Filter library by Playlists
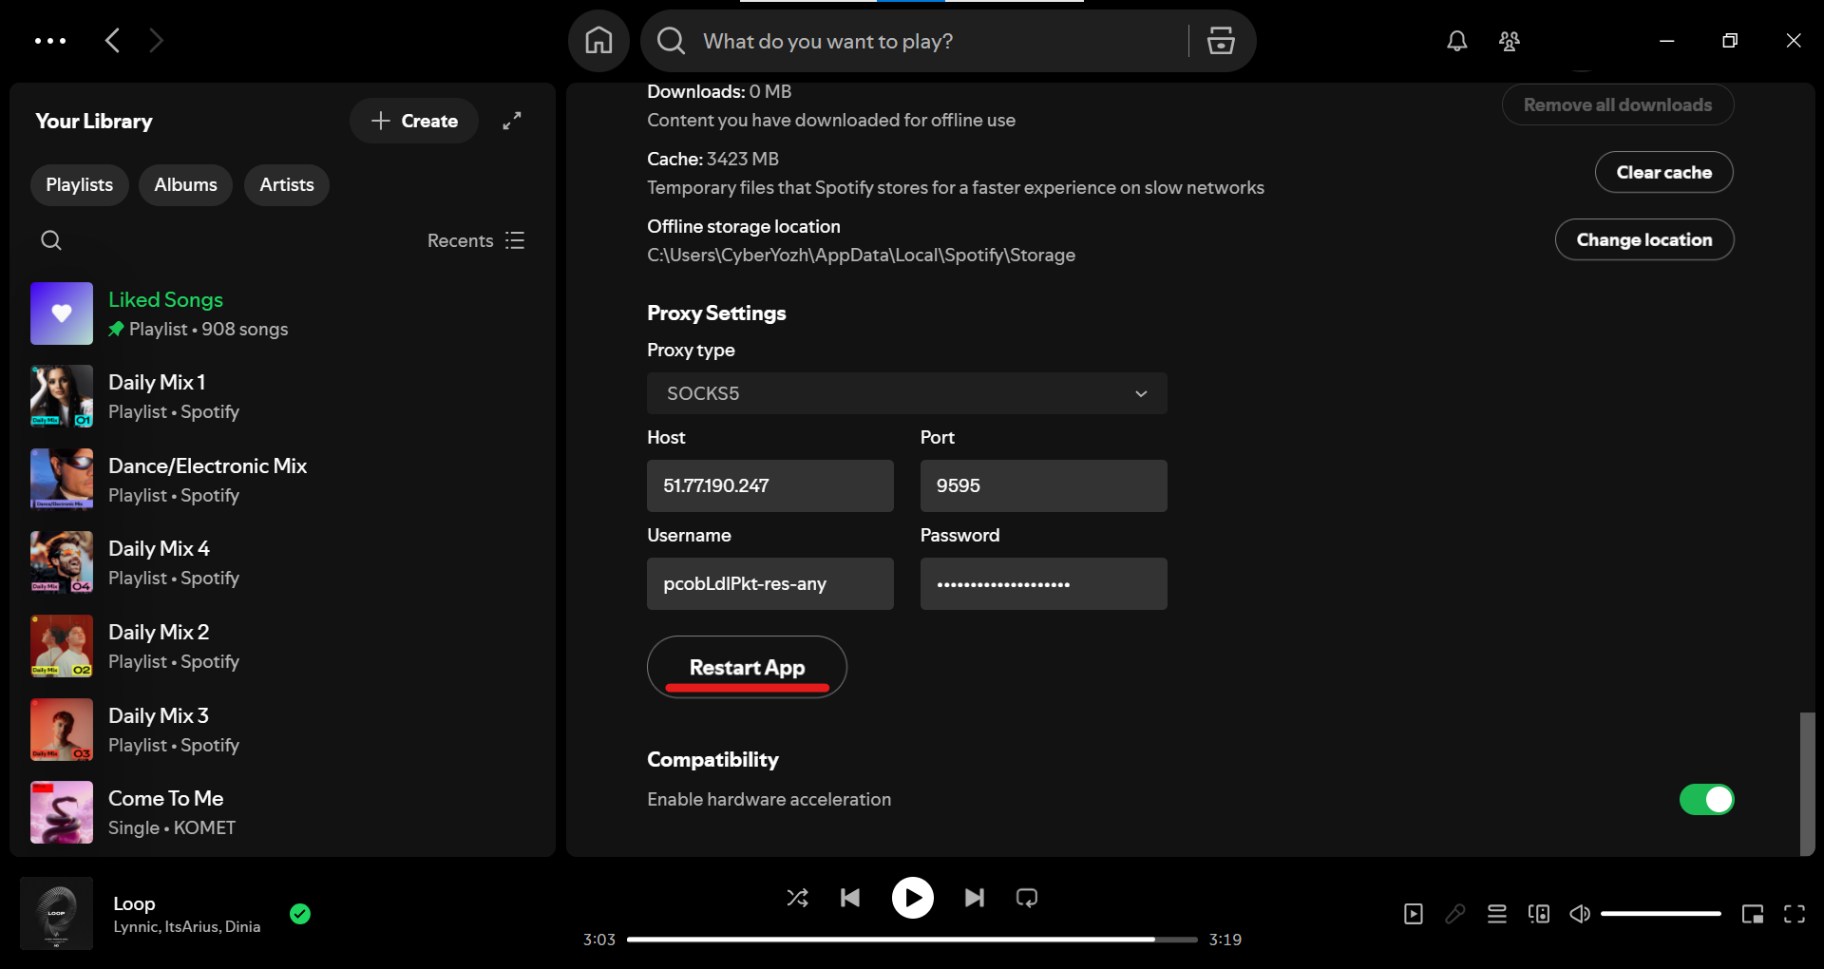Image resolution: width=1824 pixels, height=969 pixels. (80, 185)
